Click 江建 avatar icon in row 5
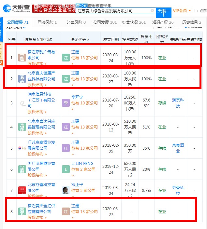207x229 pixels. click(66, 148)
